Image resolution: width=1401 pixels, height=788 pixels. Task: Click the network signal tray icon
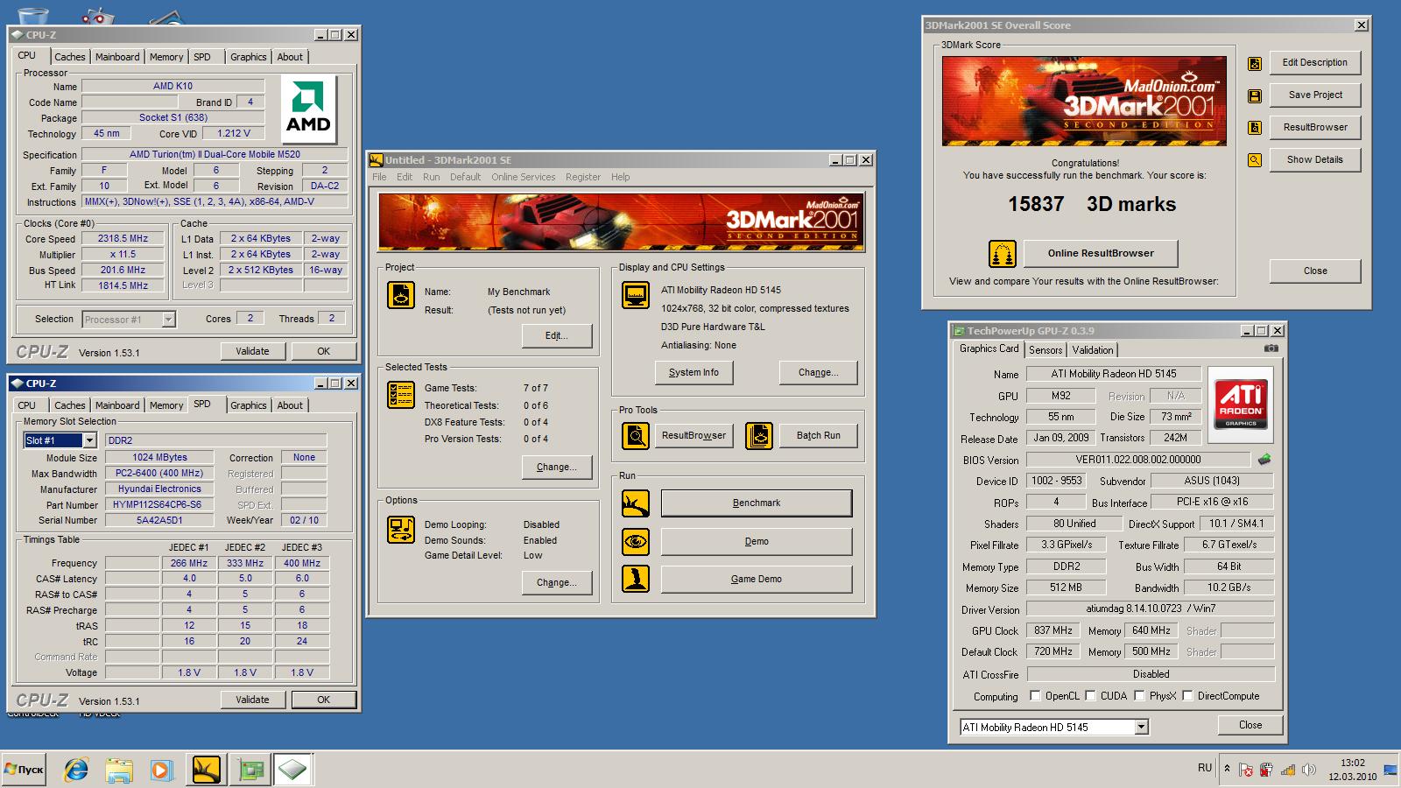1287,770
